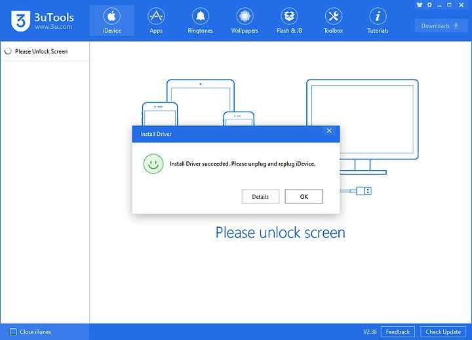Click the V2.38 version label
Image resolution: width=472 pixels, height=340 pixels.
pos(370,332)
